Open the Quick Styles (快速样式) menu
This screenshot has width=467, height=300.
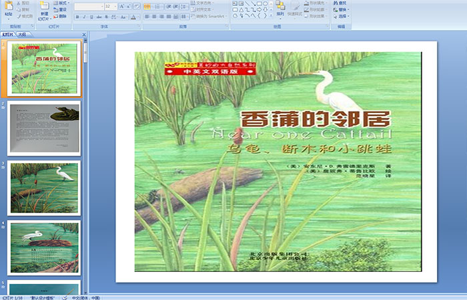295,9
